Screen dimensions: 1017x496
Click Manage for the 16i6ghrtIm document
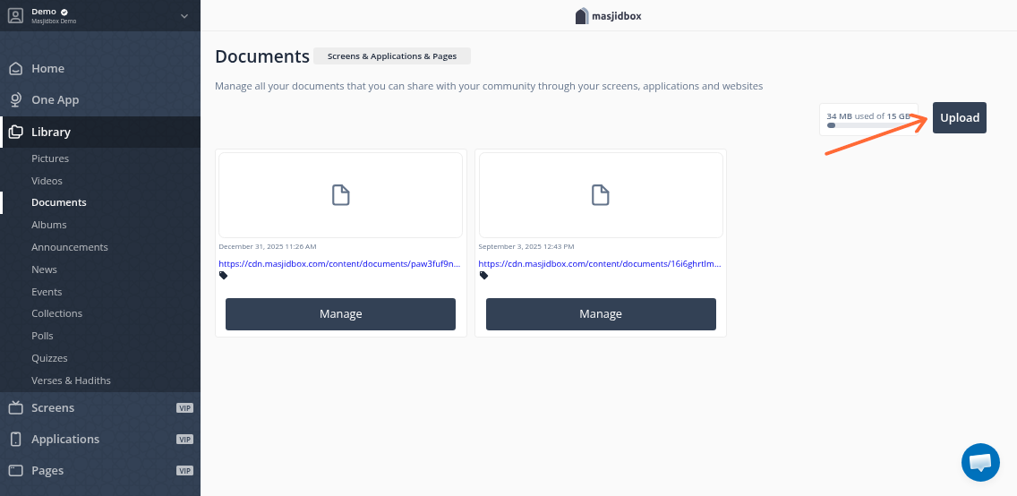[601, 314]
